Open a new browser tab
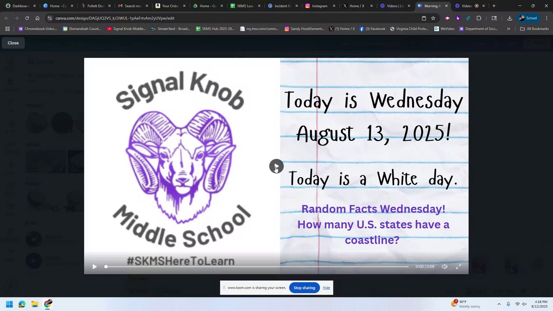 coord(494,6)
